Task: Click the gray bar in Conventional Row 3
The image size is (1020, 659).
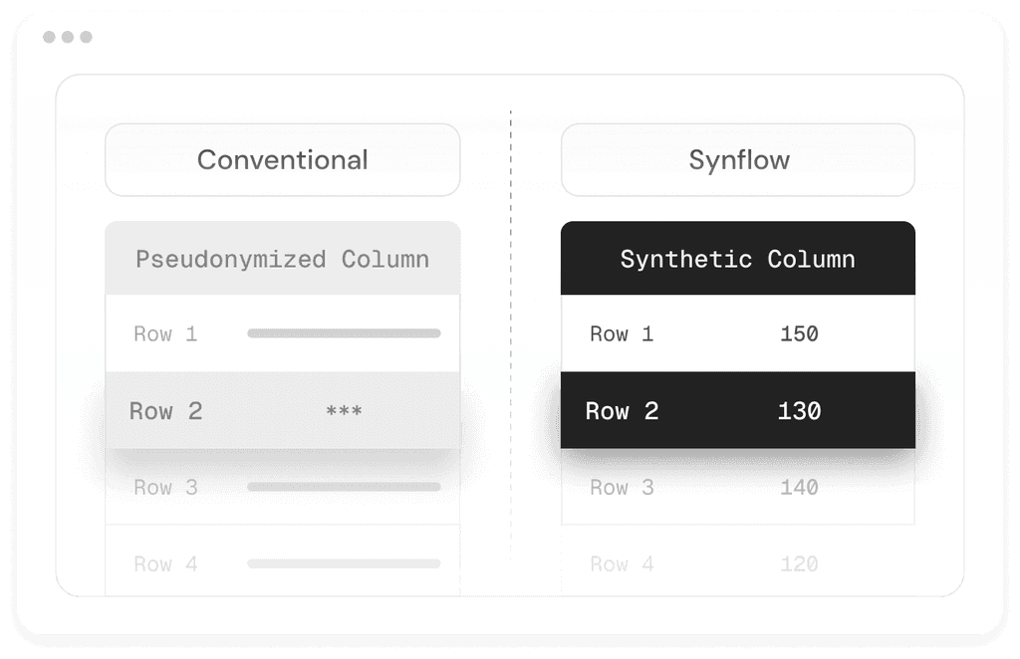Action: (344, 487)
